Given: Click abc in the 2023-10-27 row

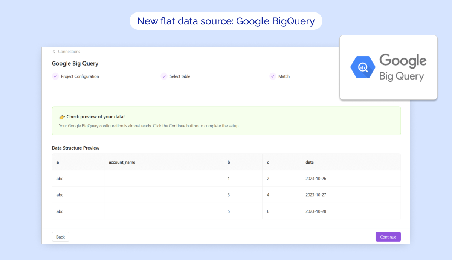Looking at the screenshot, I should [x=60, y=195].
